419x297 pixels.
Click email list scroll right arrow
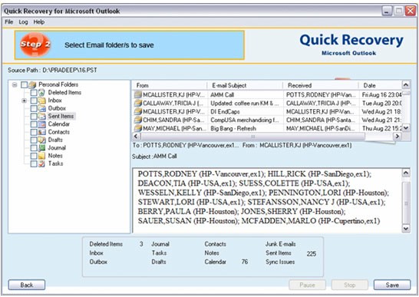coord(398,136)
